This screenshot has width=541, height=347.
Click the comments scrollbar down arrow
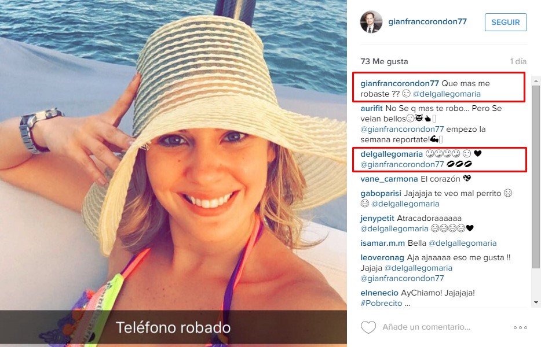[536, 302]
